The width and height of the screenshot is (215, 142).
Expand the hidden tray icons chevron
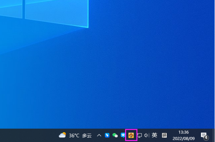coord(99,135)
